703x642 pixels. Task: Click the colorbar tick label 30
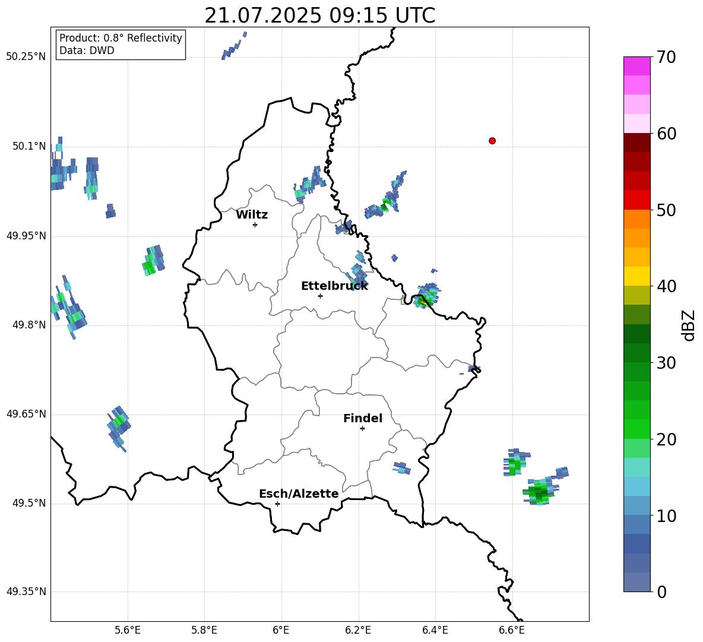(x=666, y=363)
